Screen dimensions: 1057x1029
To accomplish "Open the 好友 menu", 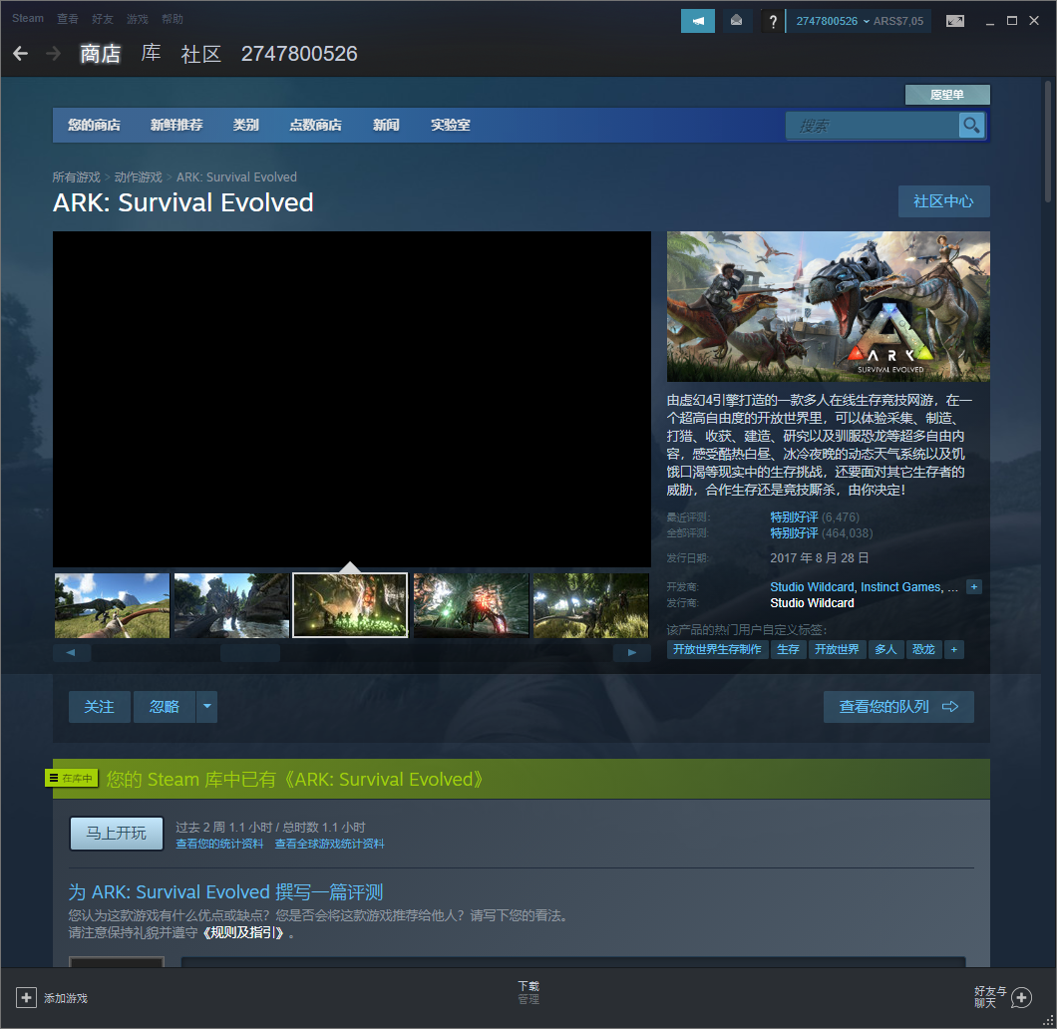I will click(103, 19).
